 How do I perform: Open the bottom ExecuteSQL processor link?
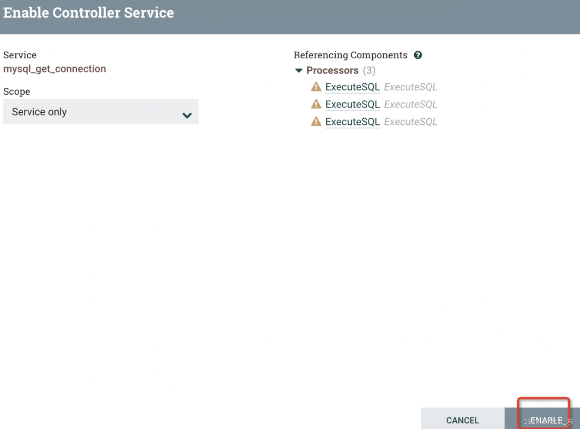click(352, 122)
